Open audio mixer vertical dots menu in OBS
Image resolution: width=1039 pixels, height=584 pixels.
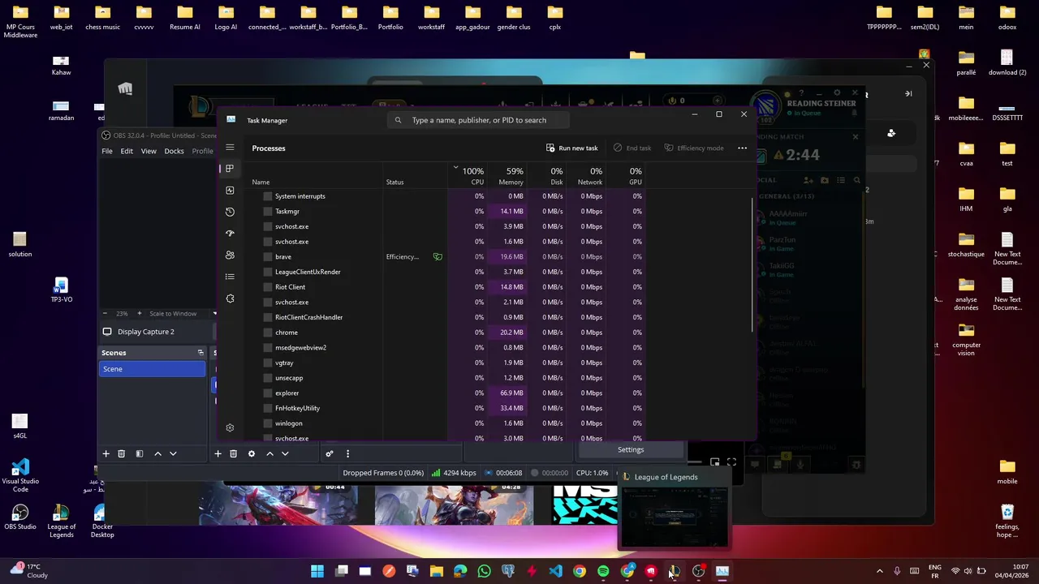(x=347, y=453)
